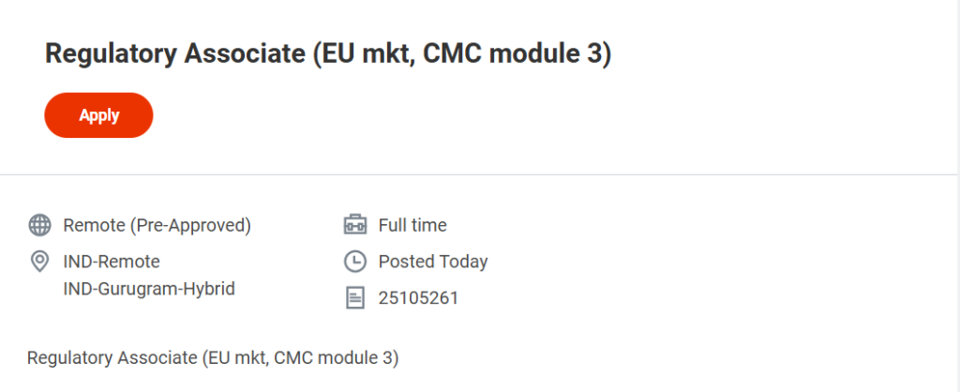Click 'EU mkt' in the bottom description line
The height and width of the screenshot is (392, 960).
[249, 358]
